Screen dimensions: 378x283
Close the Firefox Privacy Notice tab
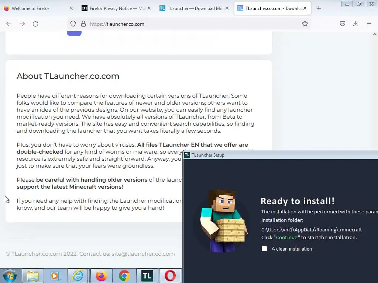pyautogui.click(x=149, y=8)
